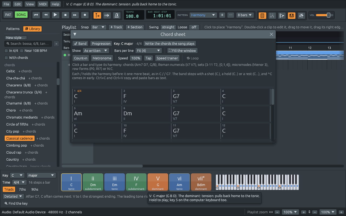Switch to SONG mode
This screenshot has width=346, height=216.
21,15
